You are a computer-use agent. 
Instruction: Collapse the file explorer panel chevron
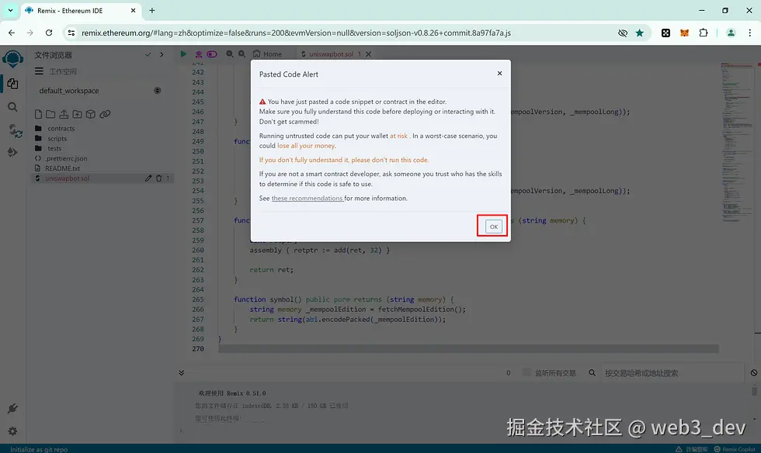pyautogui.click(x=162, y=55)
